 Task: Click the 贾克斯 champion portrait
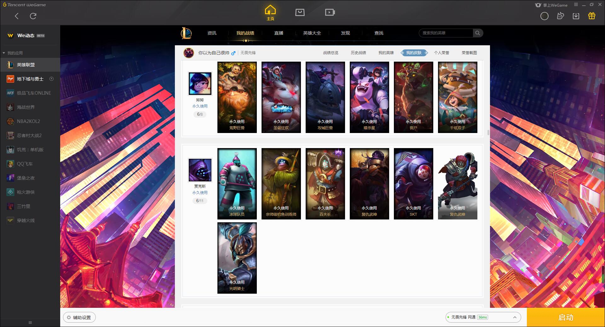point(200,170)
